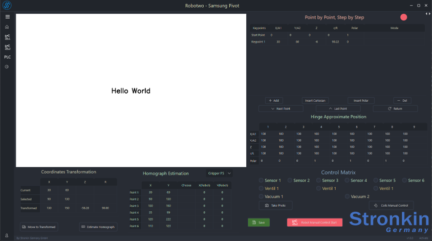The width and height of the screenshot is (432, 241).
Task: Click the Polar row label in hinge table
Action: tap(253, 161)
